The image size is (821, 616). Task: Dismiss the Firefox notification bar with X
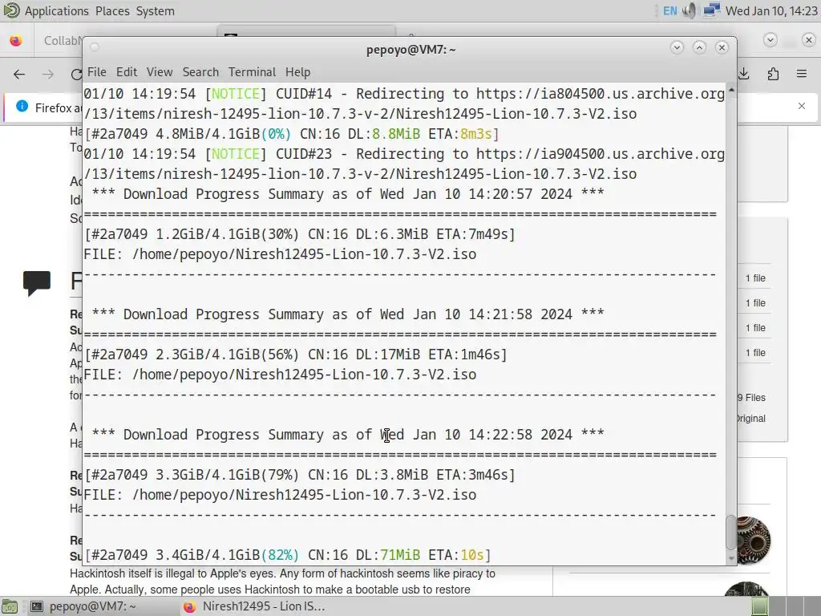coord(802,106)
